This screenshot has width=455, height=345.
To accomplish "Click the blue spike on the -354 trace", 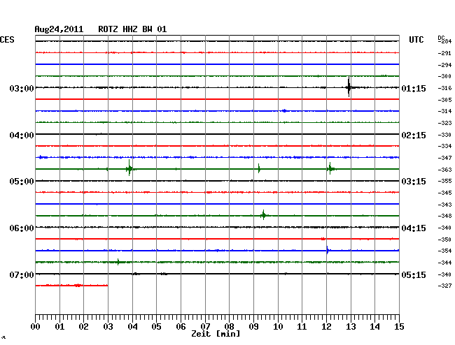I will [x=328, y=250].
